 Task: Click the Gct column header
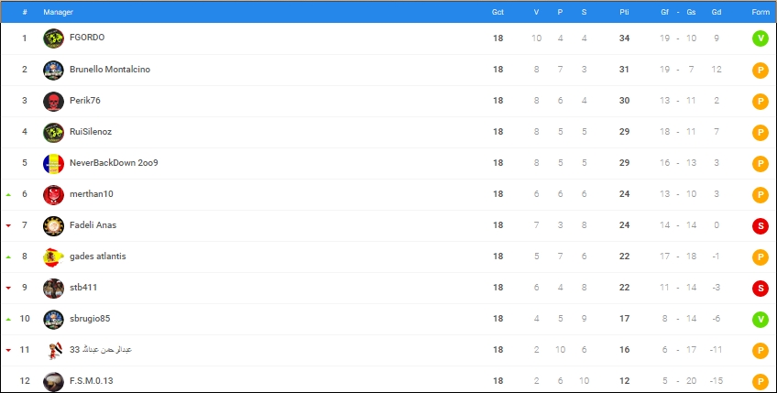[x=498, y=12]
